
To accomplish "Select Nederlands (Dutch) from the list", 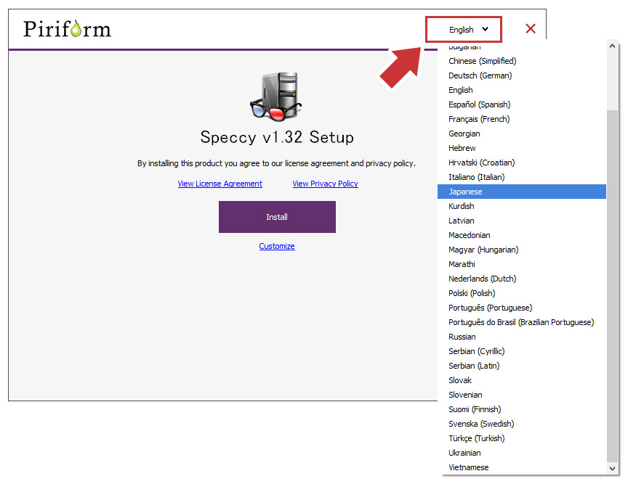I will (x=522, y=279).
